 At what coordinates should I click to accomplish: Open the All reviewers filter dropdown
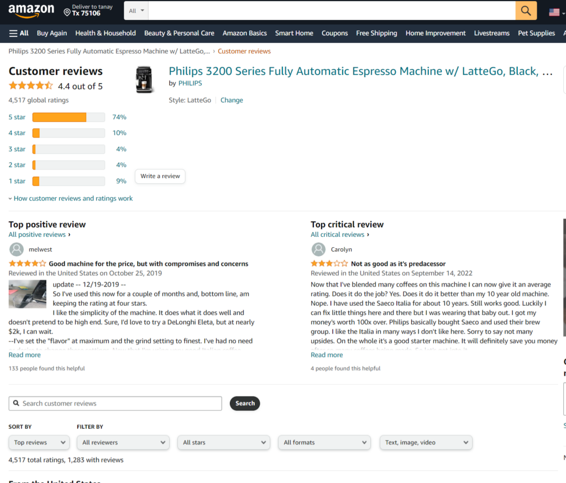[x=123, y=442]
